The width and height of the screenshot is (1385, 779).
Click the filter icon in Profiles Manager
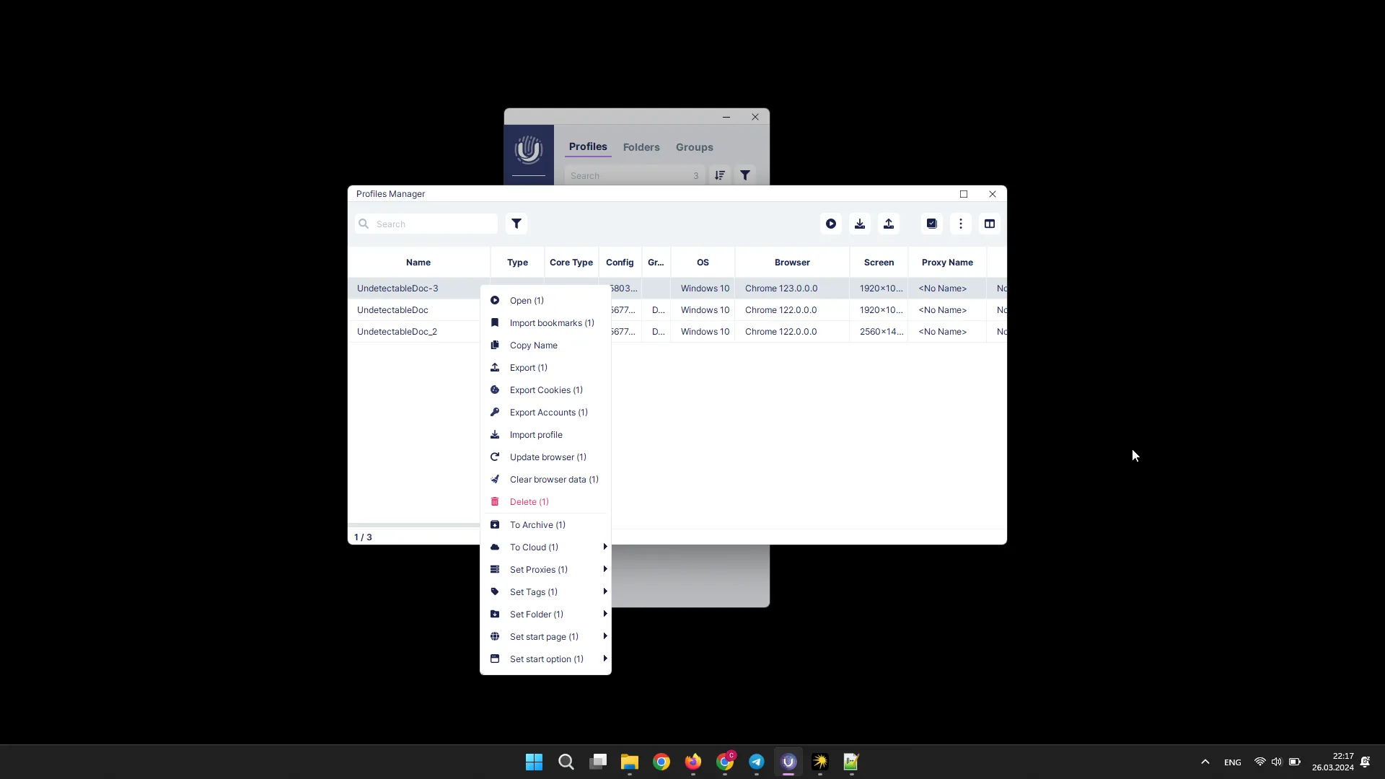[x=516, y=223]
